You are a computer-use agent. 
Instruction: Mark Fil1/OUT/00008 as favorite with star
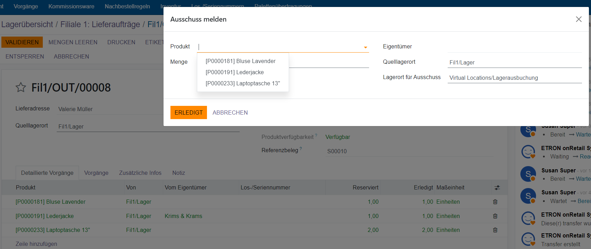(x=21, y=87)
